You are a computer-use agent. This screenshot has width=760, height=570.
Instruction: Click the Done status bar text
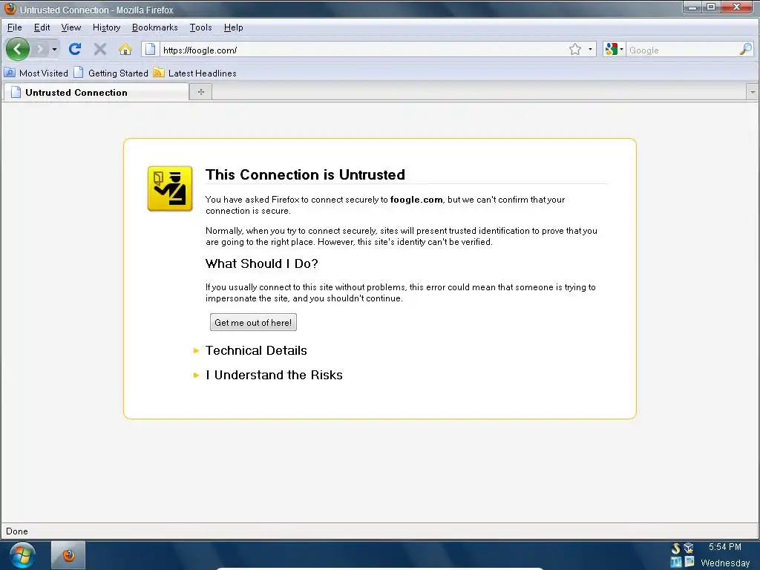click(x=17, y=531)
